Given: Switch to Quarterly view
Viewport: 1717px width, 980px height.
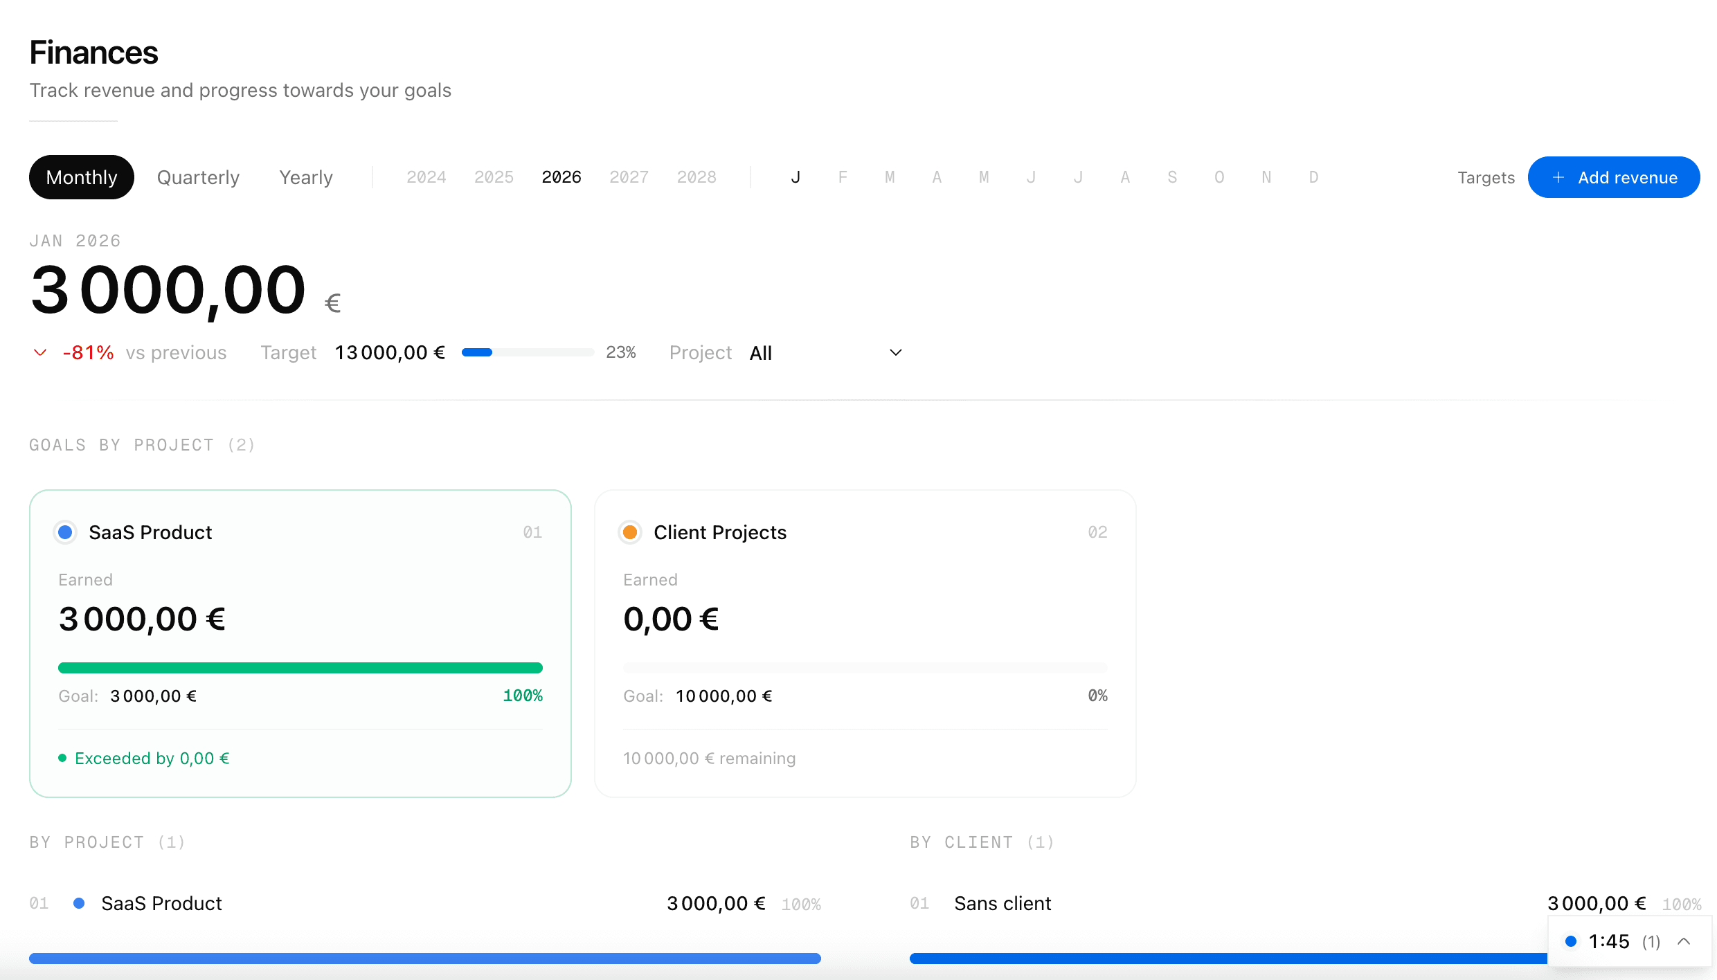Looking at the screenshot, I should click(197, 177).
